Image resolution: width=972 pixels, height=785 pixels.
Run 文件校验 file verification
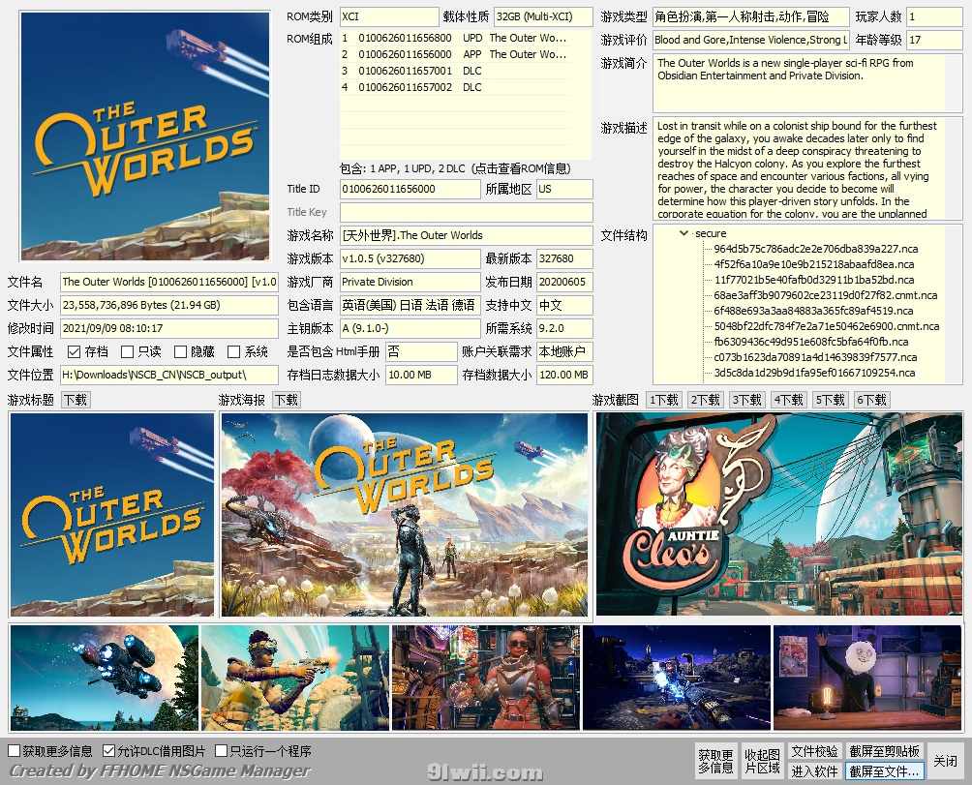coord(814,751)
